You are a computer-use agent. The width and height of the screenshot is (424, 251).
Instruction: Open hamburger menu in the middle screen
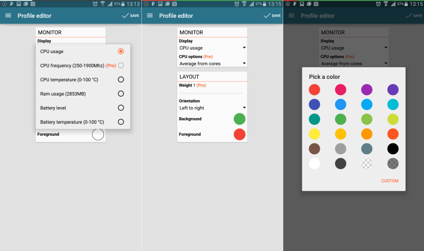point(150,16)
